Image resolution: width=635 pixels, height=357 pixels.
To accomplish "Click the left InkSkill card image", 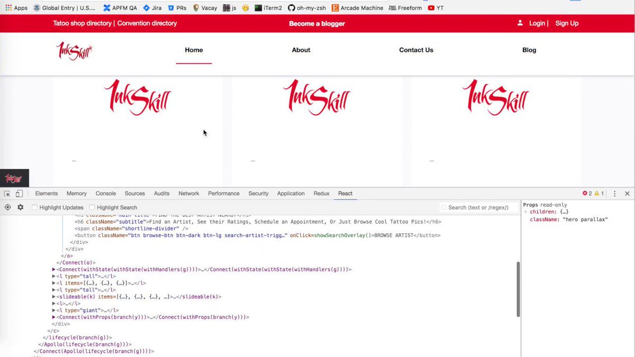I will 138,97.
